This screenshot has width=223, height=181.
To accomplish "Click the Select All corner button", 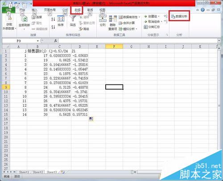I will 6,47.
